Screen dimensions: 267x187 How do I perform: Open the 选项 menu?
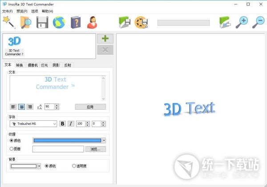[35, 11]
